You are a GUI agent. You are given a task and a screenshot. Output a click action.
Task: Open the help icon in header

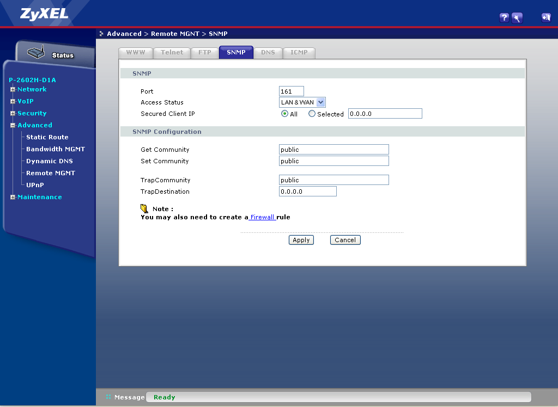click(x=504, y=17)
